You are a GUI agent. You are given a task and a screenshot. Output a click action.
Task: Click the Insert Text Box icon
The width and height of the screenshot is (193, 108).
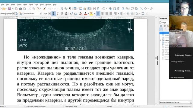[89, 9]
